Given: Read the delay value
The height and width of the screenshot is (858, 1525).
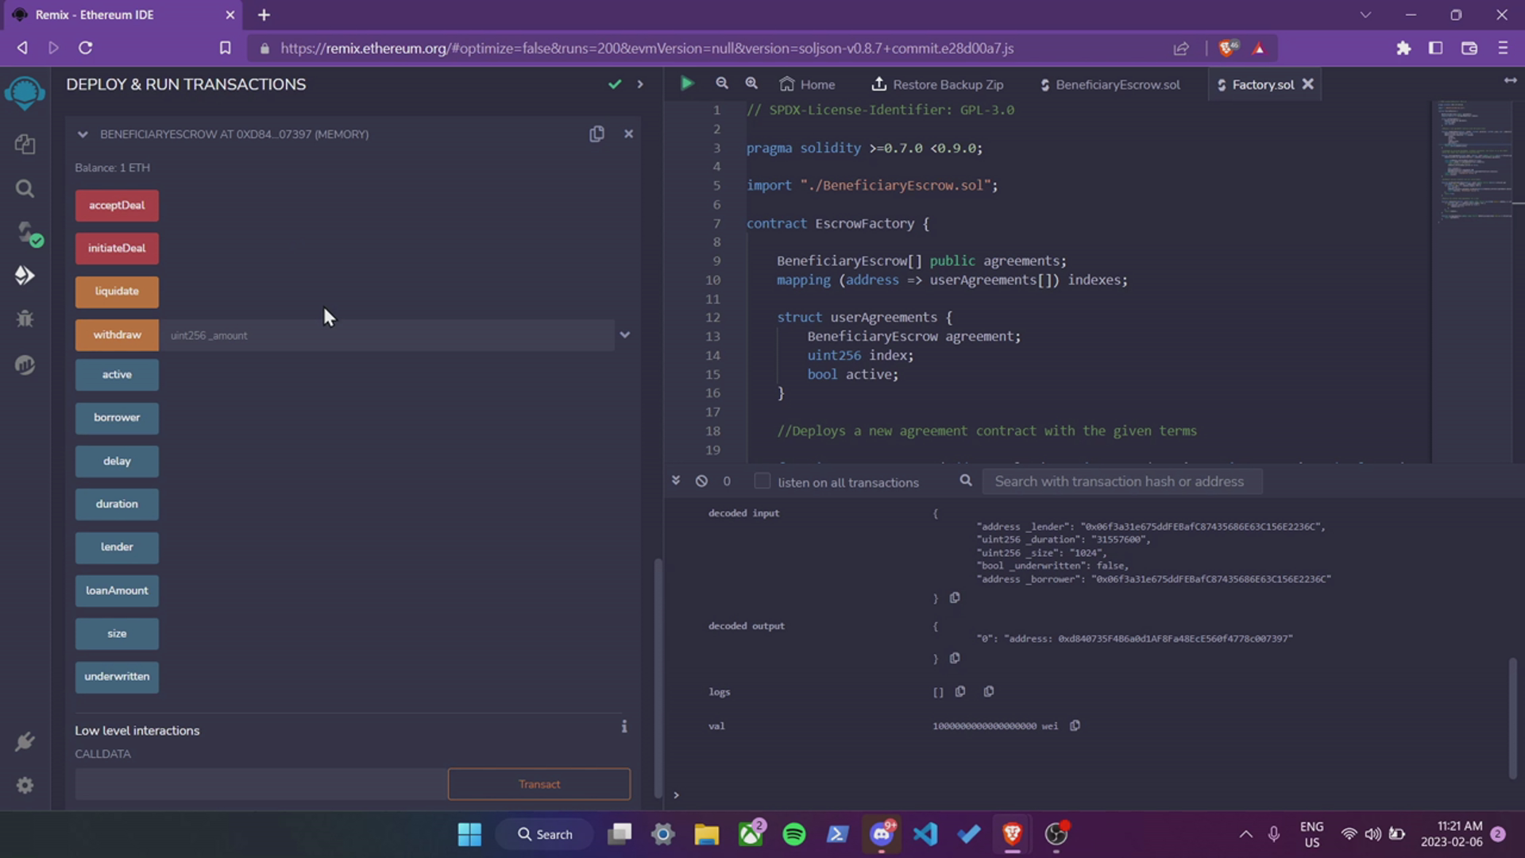Looking at the screenshot, I should [117, 461].
